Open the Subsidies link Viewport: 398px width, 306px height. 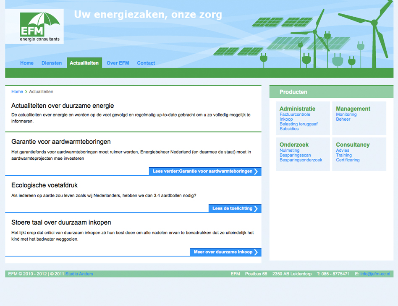pyautogui.click(x=289, y=129)
